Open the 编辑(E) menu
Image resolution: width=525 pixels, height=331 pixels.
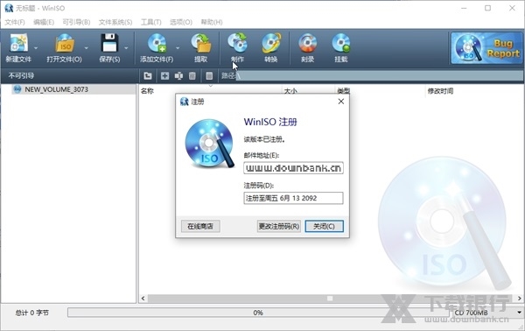(x=44, y=22)
